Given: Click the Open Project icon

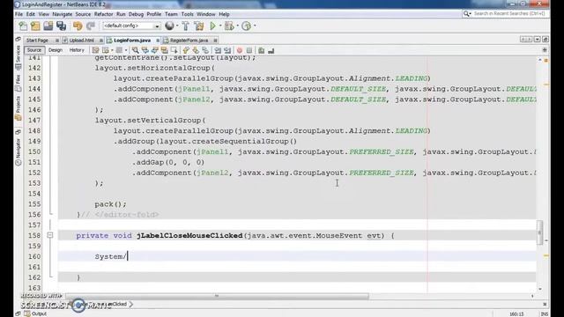Looking at the screenshot, I should 48,26.
